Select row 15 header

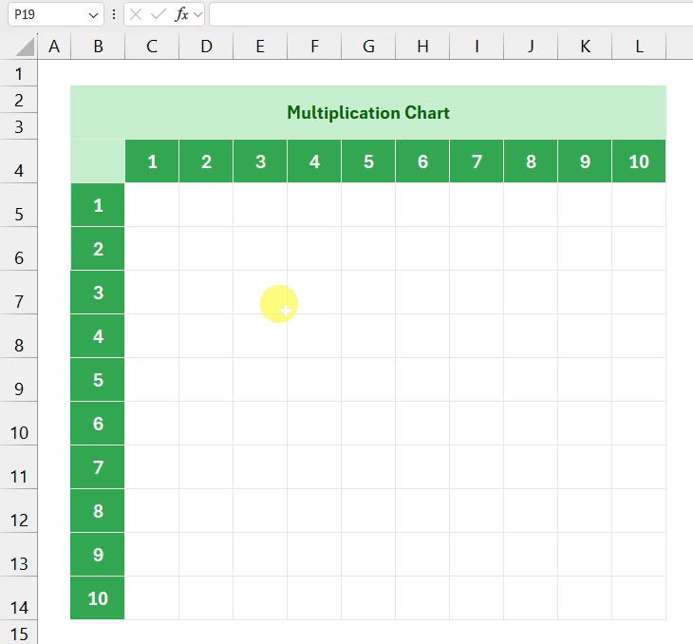(19, 634)
